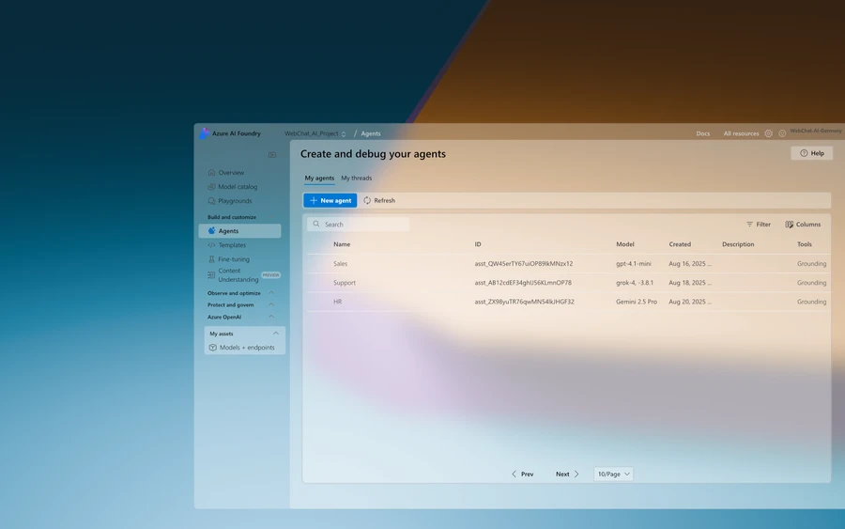845x529 pixels.
Task: Click the Content Understanding icon
Action: pyautogui.click(x=211, y=275)
